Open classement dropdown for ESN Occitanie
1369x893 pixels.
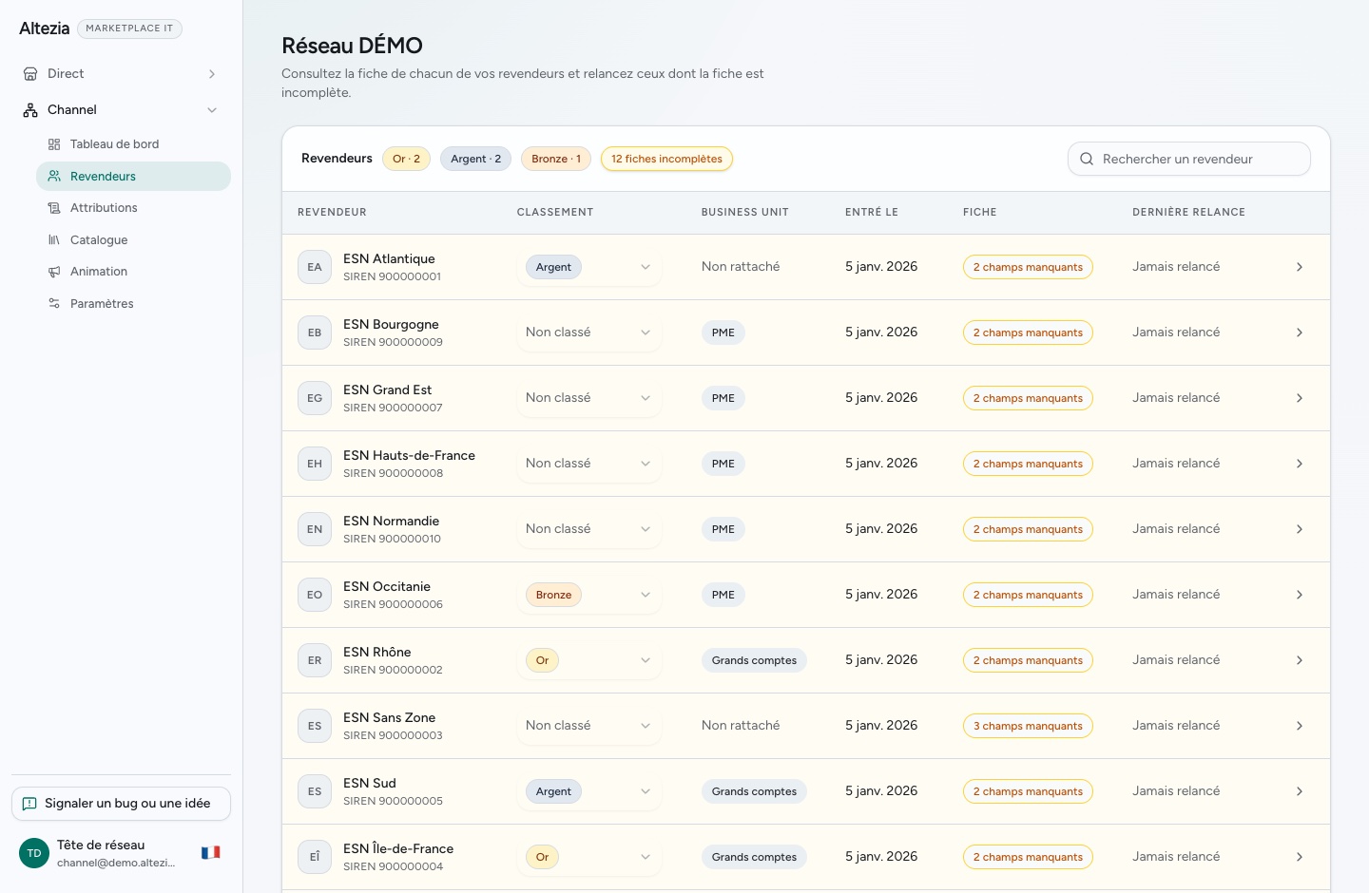(589, 595)
